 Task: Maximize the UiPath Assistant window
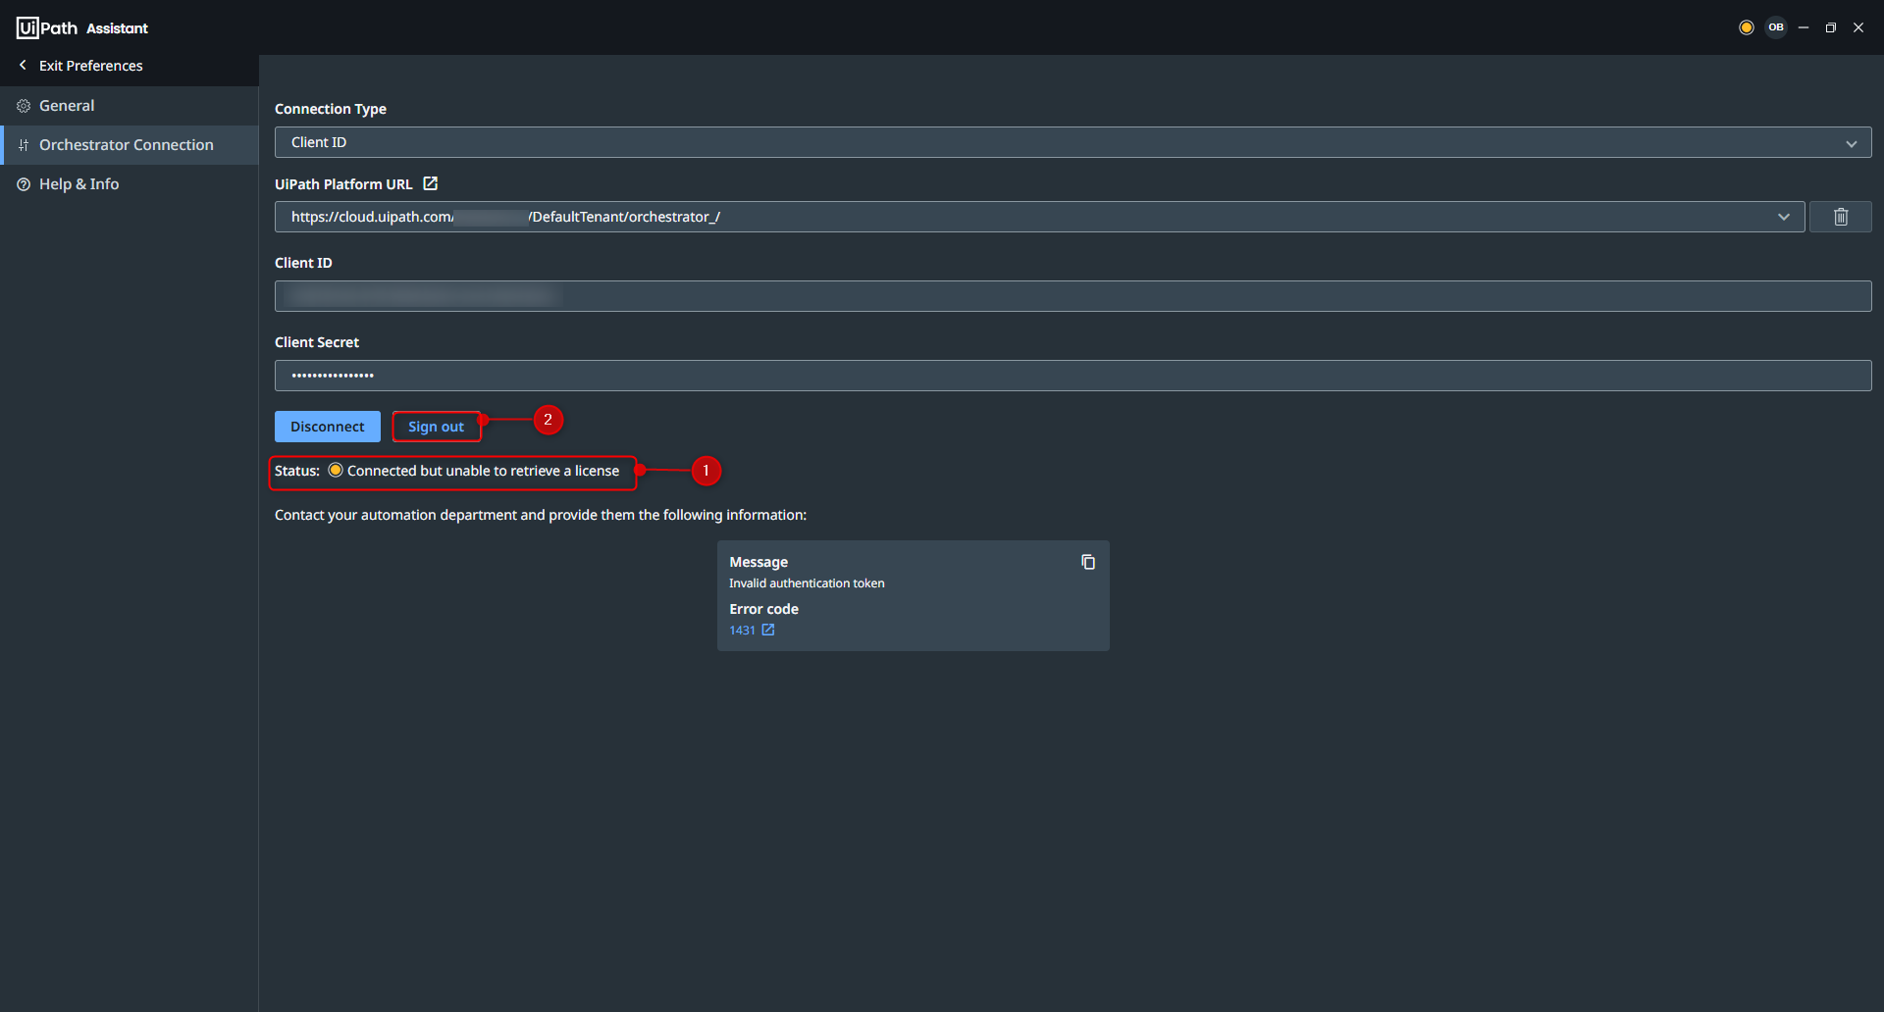click(1831, 27)
